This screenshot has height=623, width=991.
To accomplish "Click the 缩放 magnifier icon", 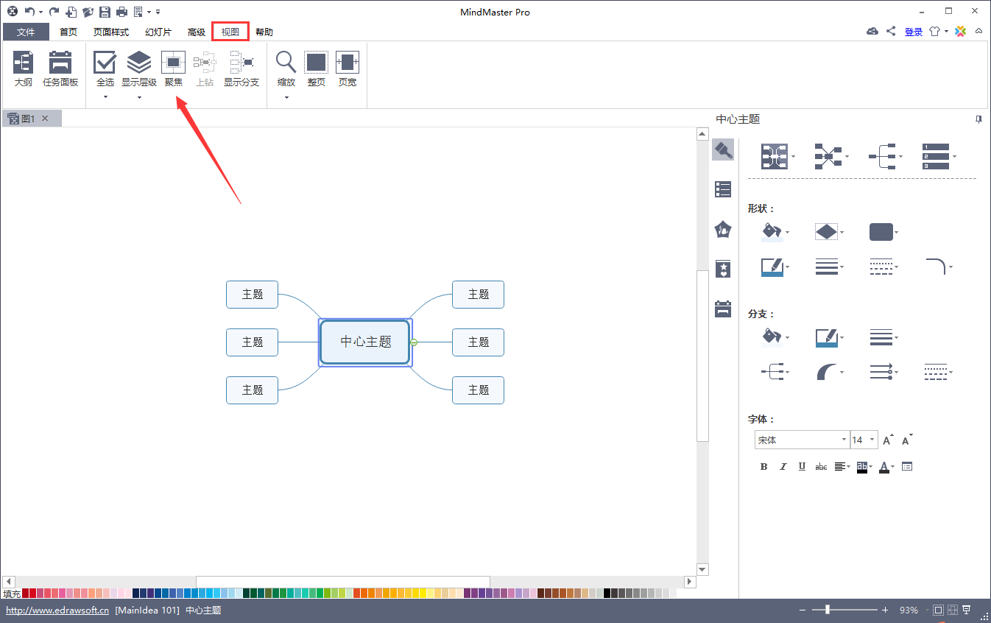I will point(286,63).
